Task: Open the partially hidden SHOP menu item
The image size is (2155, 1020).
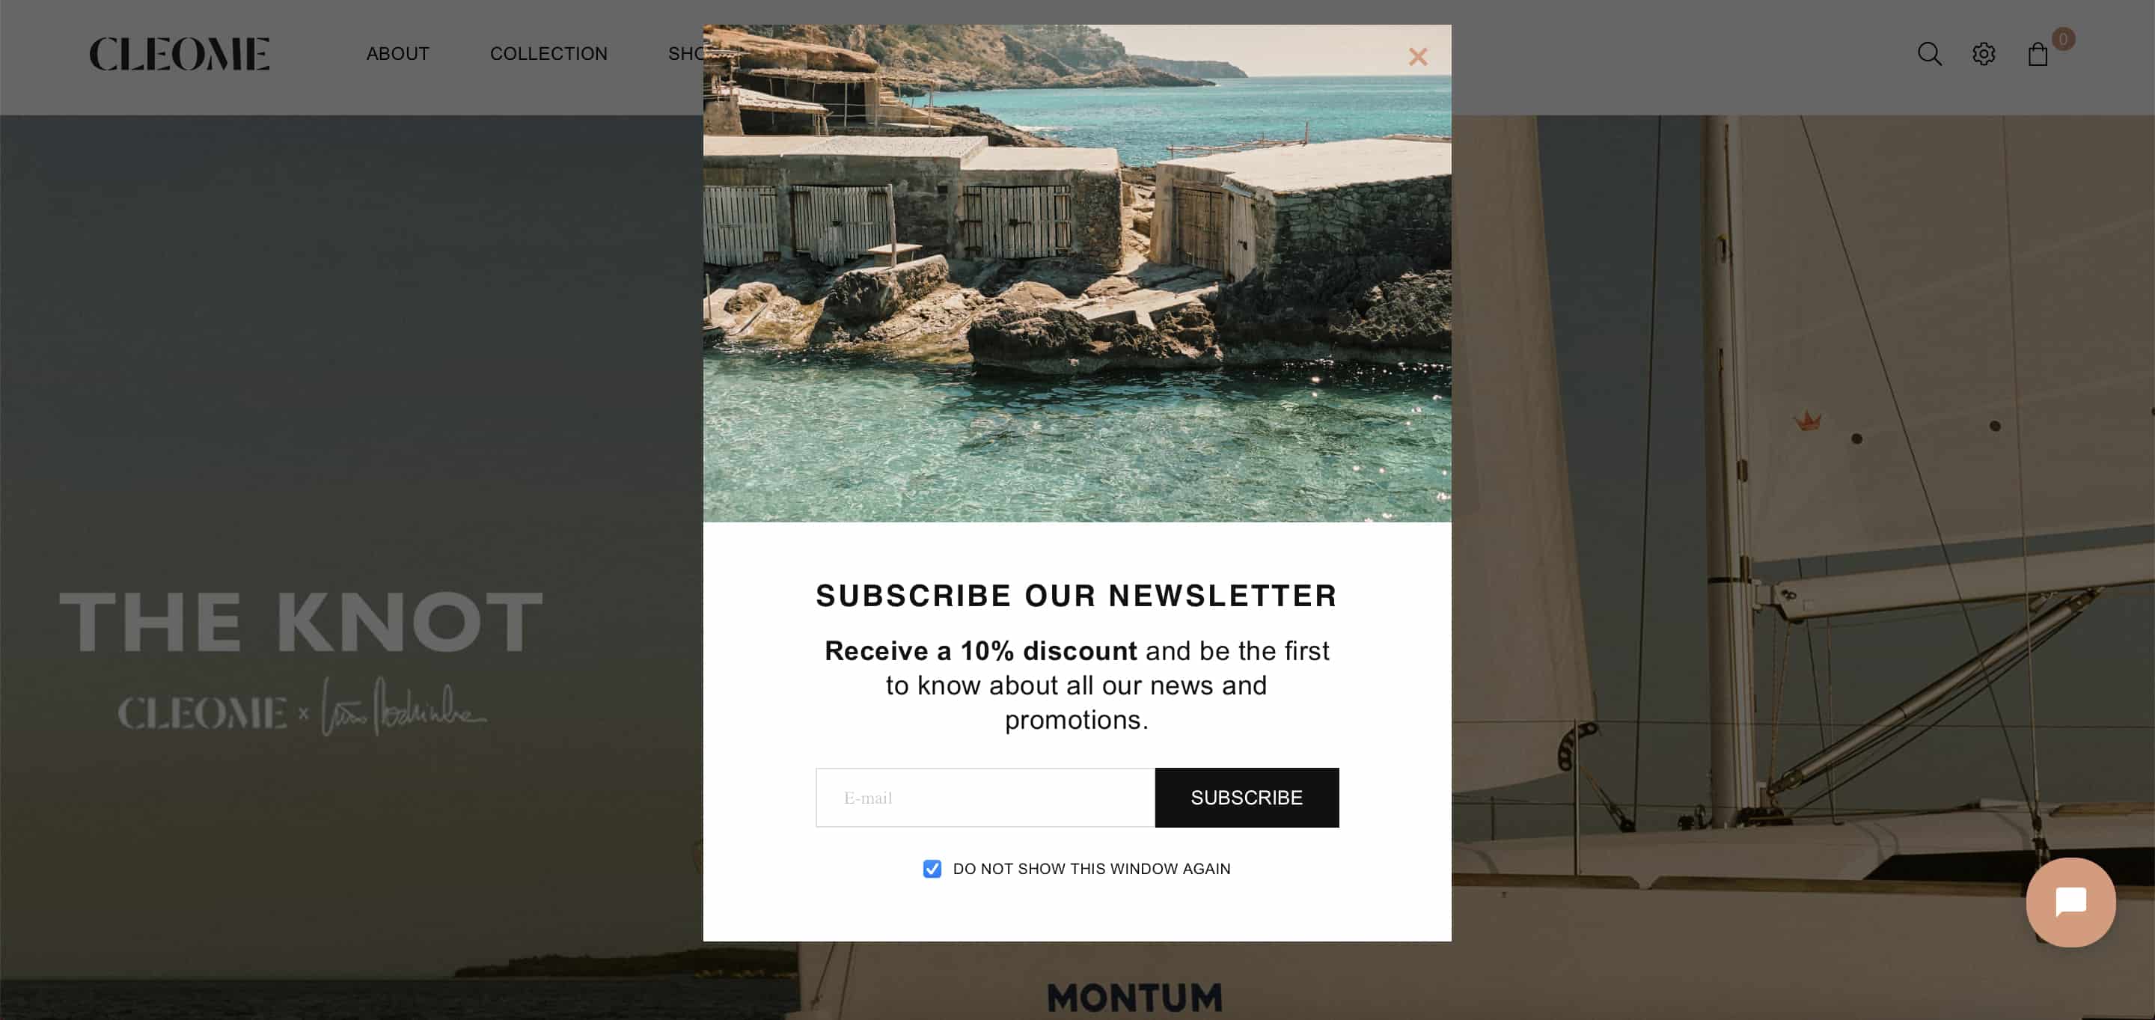Action: (685, 54)
